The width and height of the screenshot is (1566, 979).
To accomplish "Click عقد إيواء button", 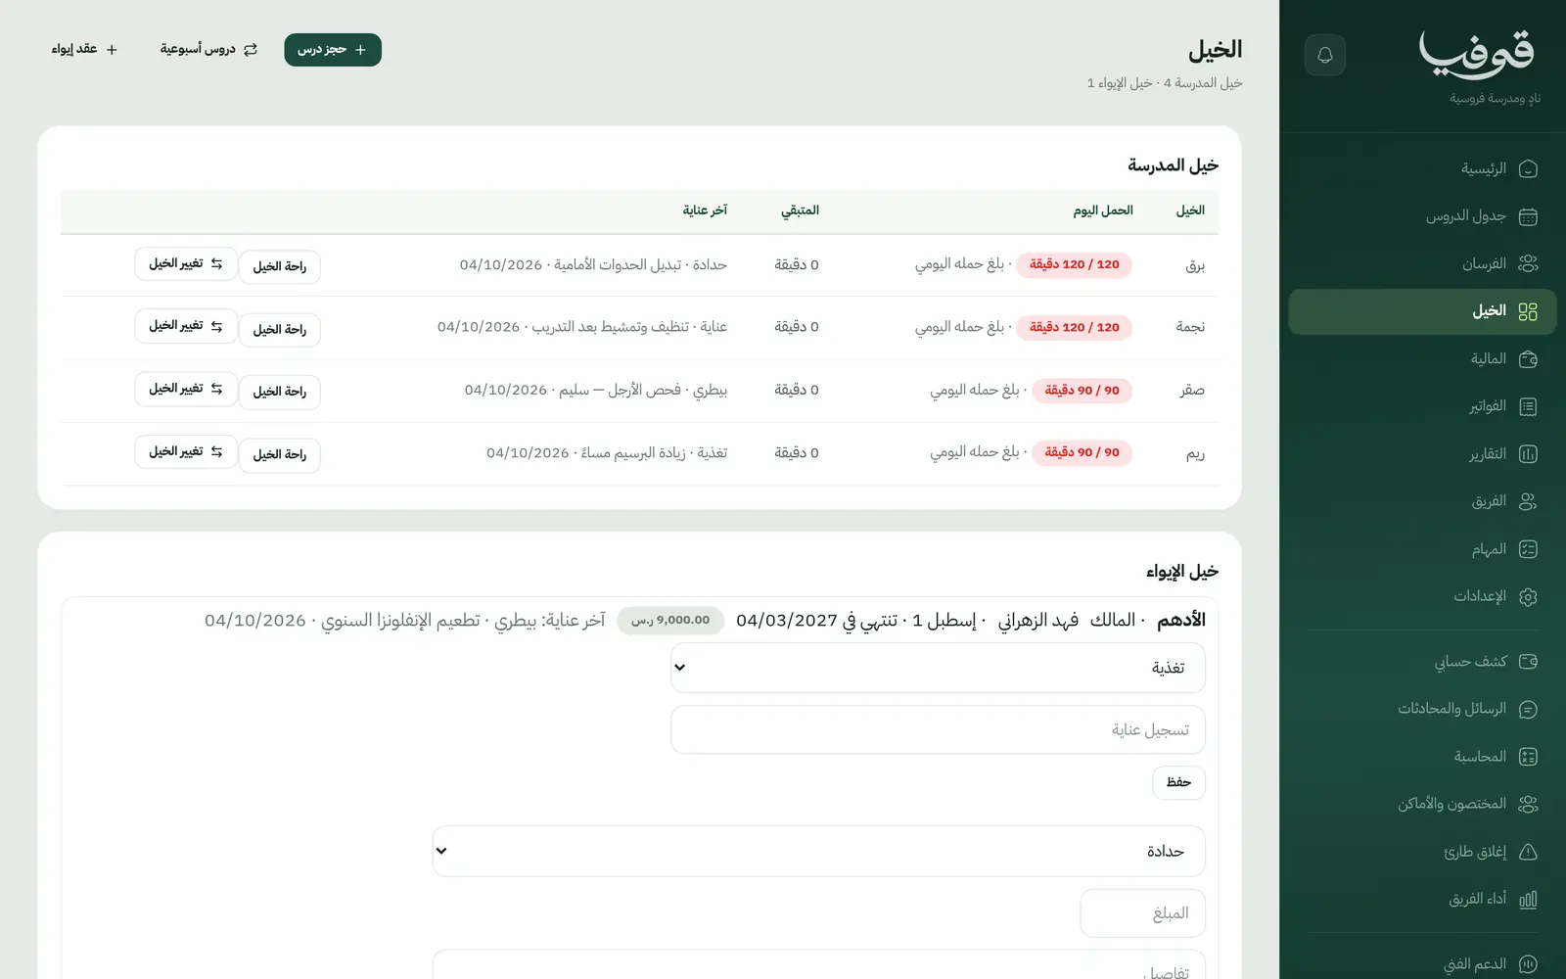I will point(84,50).
